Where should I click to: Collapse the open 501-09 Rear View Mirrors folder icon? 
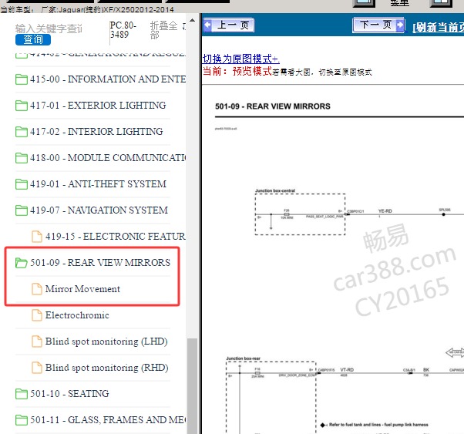22,263
